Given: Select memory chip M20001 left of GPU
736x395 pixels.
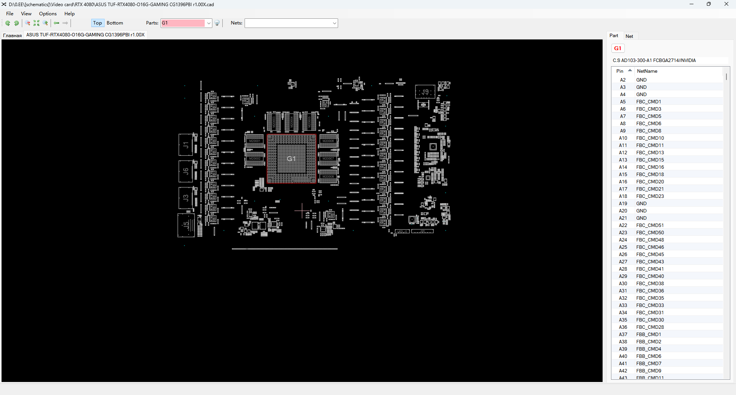Looking at the screenshot, I should pyautogui.click(x=255, y=141).
